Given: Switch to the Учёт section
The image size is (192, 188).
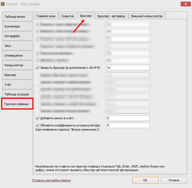Looking at the screenshot, I should tap(17, 84).
